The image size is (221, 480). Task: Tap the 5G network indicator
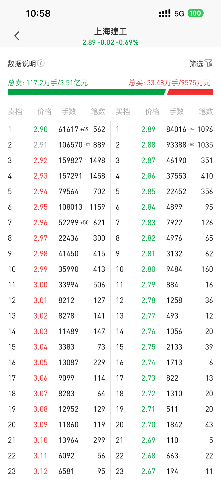(x=179, y=14)
